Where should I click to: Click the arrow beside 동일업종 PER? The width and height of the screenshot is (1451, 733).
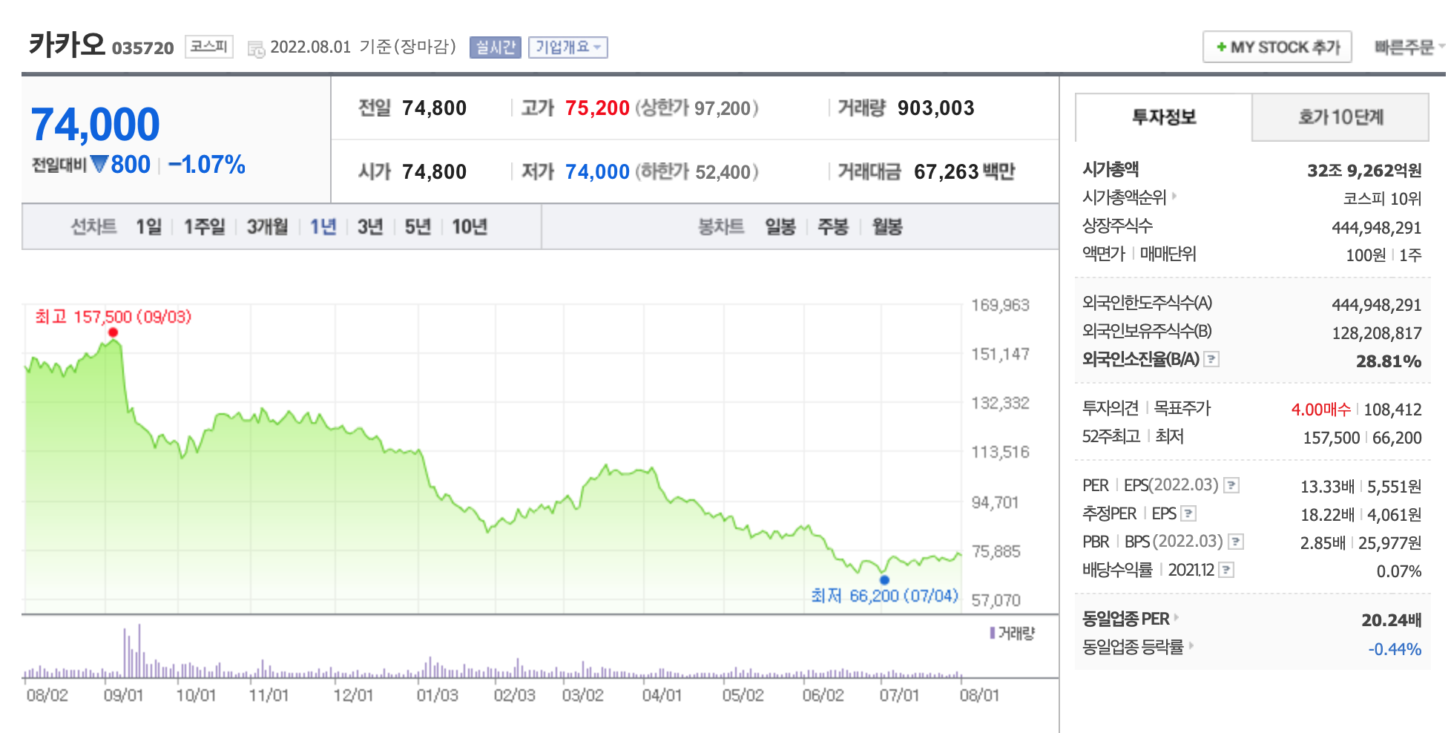1177,617
